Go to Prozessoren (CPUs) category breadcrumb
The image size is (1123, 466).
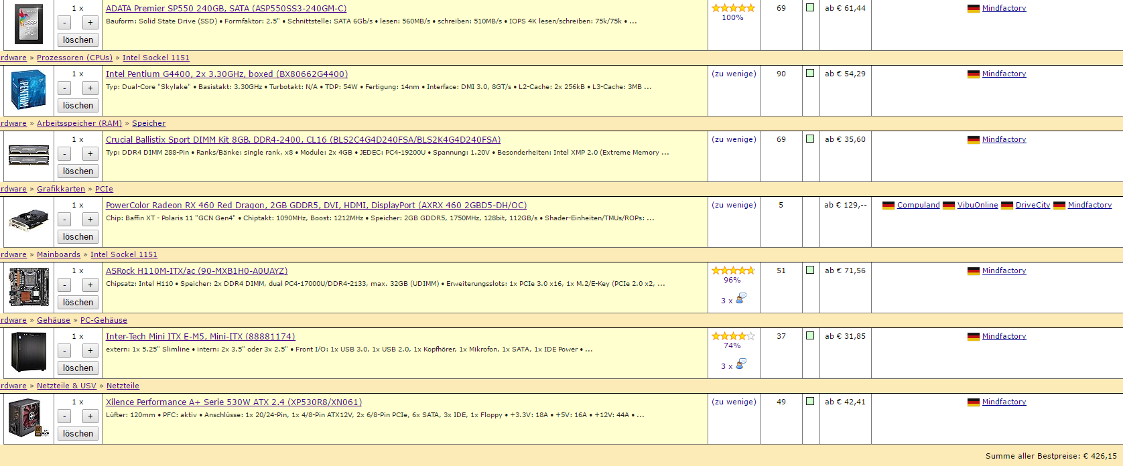coord(74,58)
